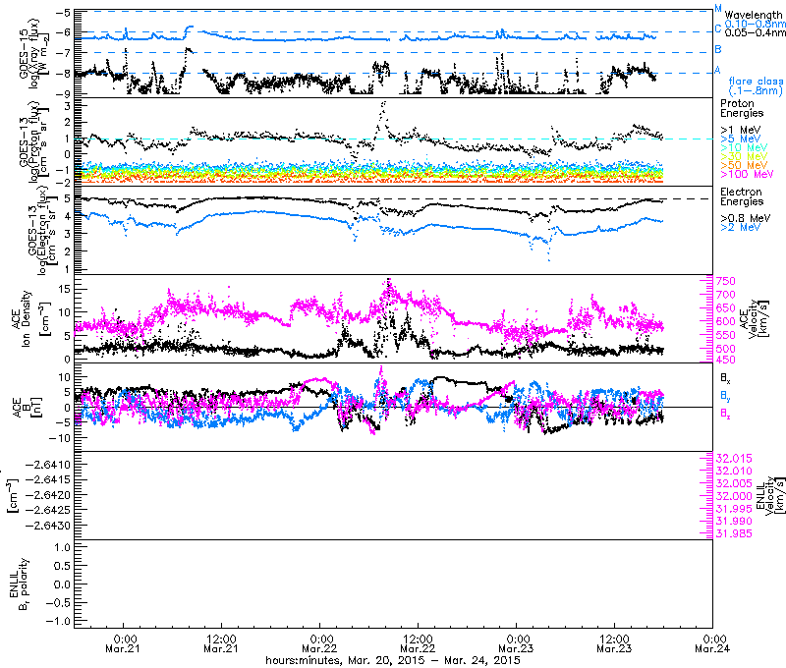The image size is (786, 668).
Task: Click the 'ACE B [nT]' axis title
Action: coord(28,408)
